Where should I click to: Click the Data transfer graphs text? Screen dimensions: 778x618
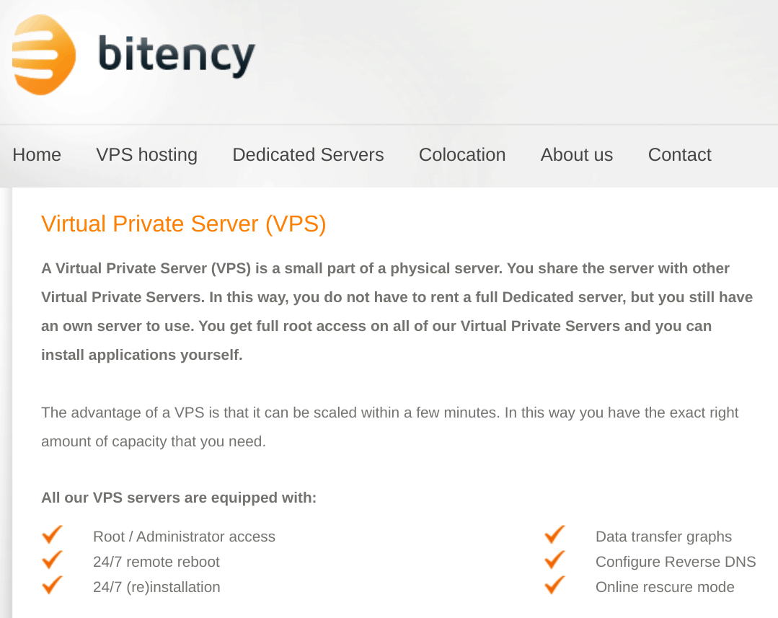664,537
